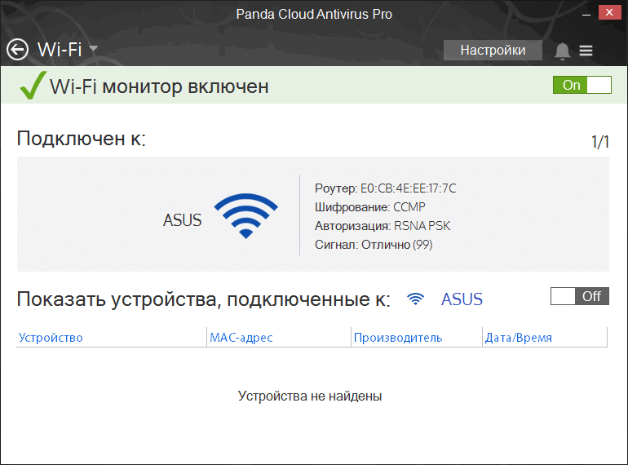
Task: Click the Роутер: E0:CB:4E:EE:17:7C line
Action: (x=385, y=188)
